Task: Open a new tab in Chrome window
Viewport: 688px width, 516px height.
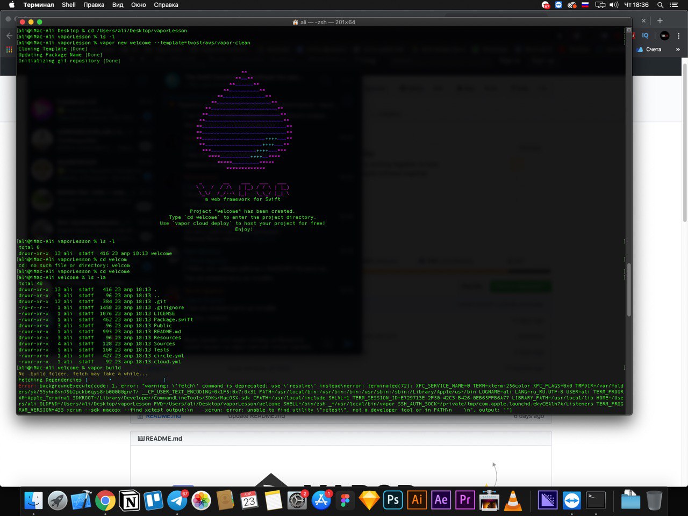Action: coord(660,20)
